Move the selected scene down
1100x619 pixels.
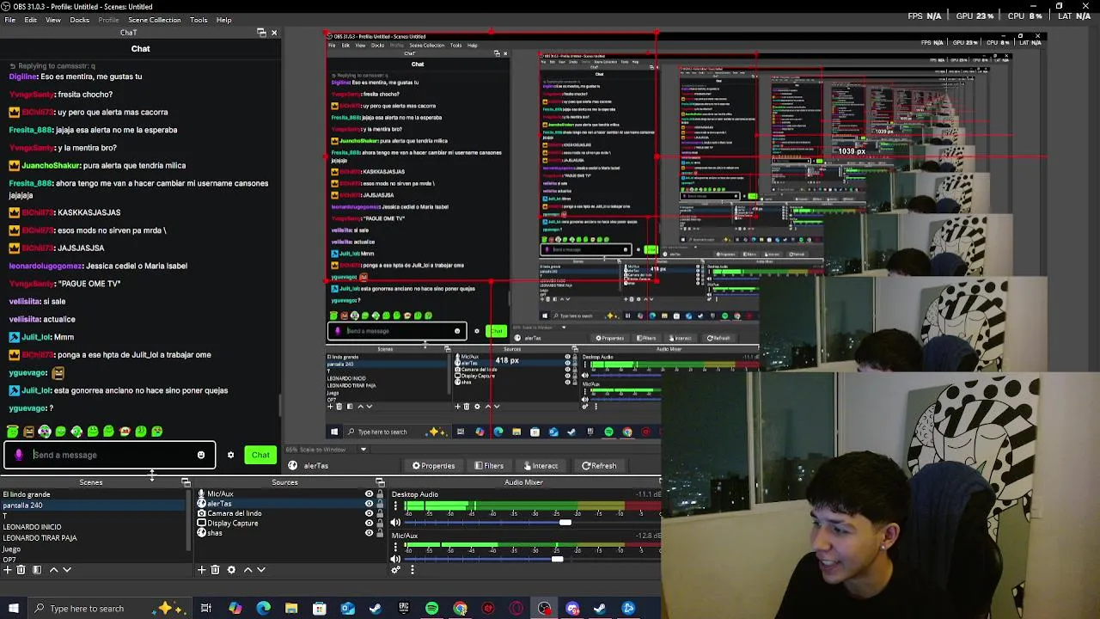[x=67, y=569]
